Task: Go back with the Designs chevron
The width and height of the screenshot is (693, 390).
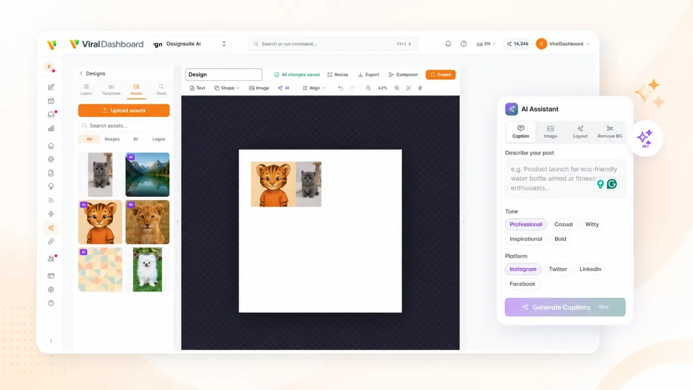Action: click(x=81, y=73)
